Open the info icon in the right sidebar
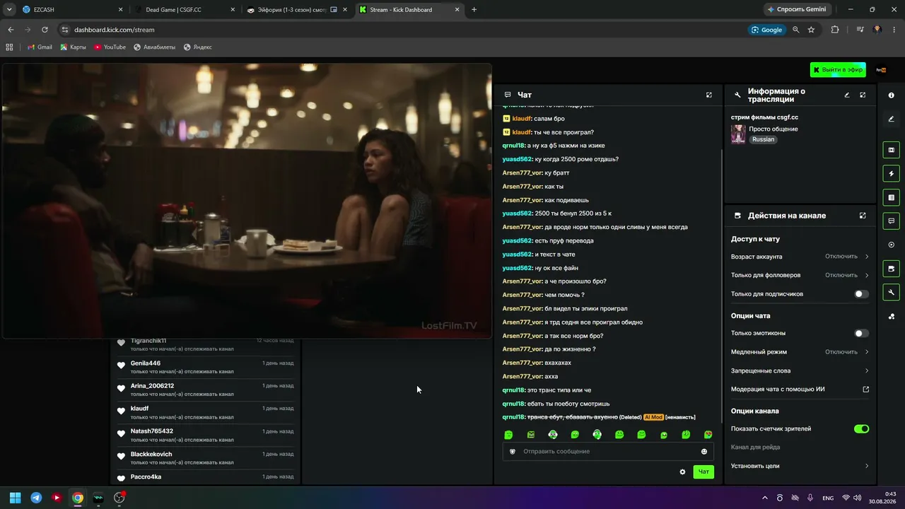Image resolution: width=905 pixels, height=509 pixels. click(x=891, y=95)
